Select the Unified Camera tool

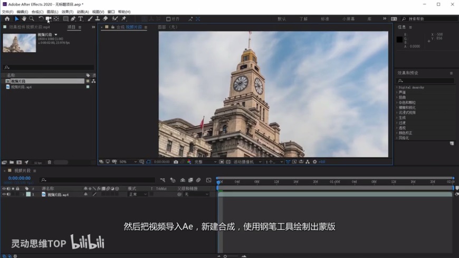click(x=49, y=19)
